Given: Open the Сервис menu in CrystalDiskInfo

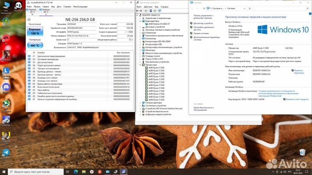Looking at the screenshot, I should coord(45,6).
